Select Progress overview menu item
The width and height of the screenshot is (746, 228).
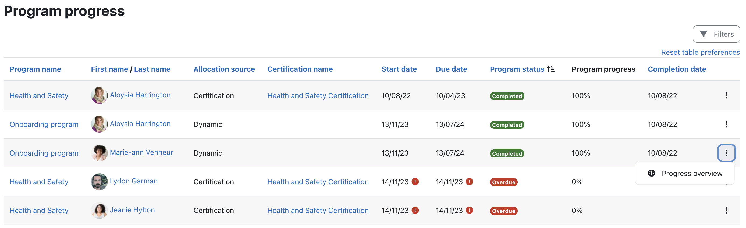pos(692,173)
